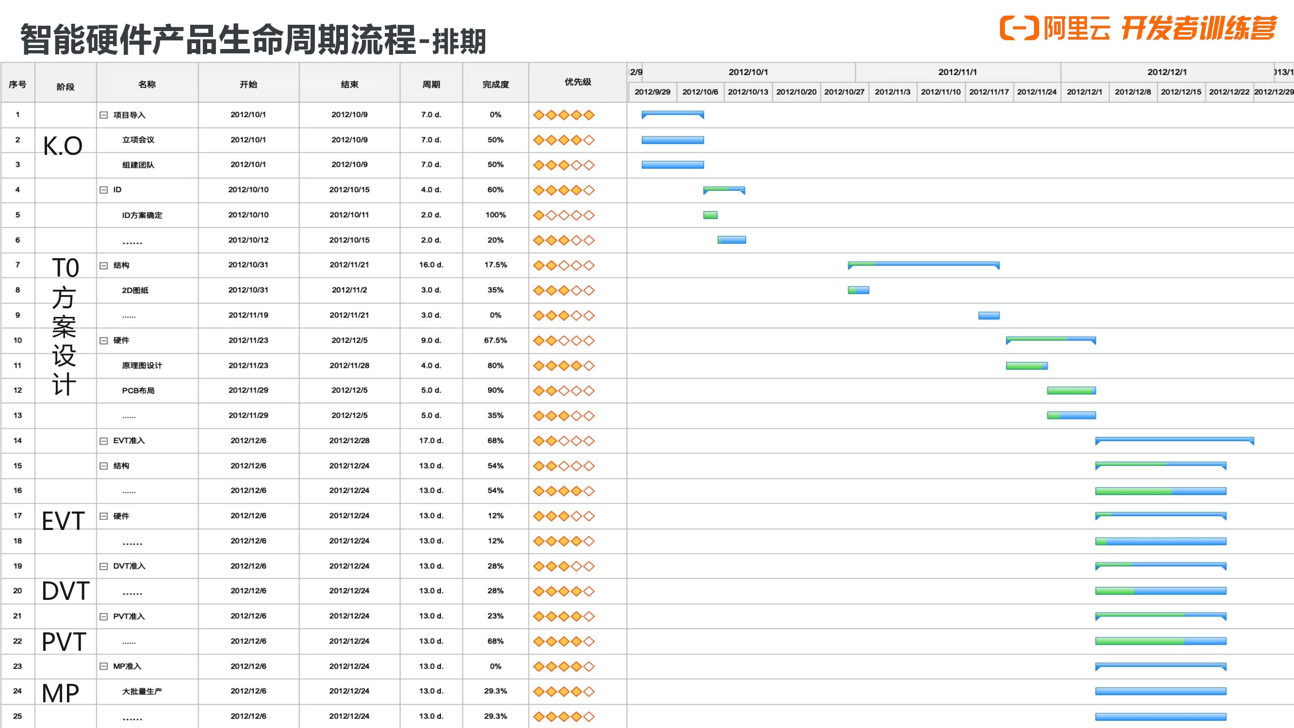The height and width of the screenshot is (728, 1294).
Task: Click the priority diamonds on the MP准入 row
Action: 564,666
